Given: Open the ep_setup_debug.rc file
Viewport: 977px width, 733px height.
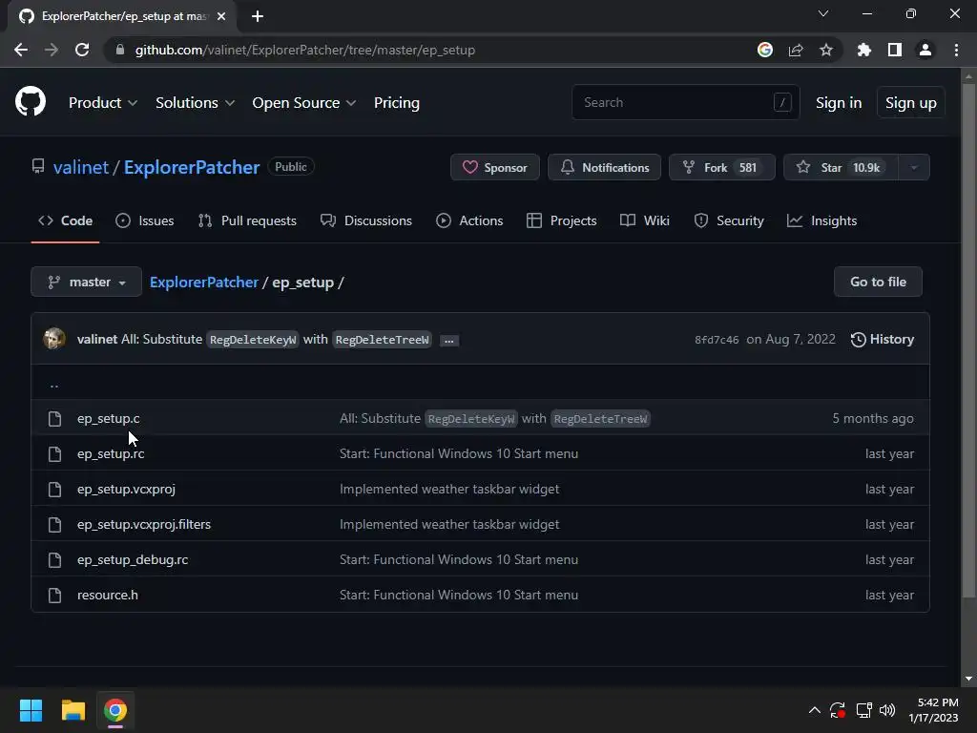Looking at the screenshot, I should coord(133,559).
